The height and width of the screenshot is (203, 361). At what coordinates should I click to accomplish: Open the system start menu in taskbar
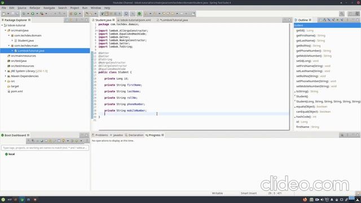(x=3, y=200)
